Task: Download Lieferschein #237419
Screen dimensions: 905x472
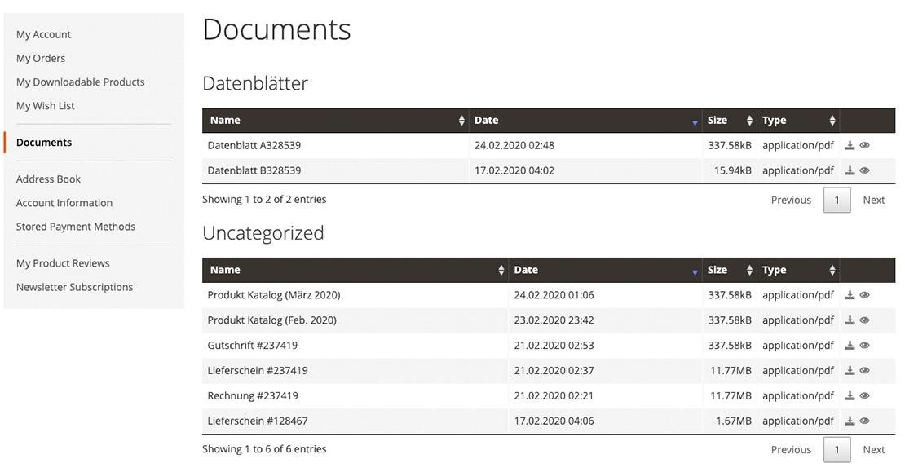Action: [x=850, y=370]
